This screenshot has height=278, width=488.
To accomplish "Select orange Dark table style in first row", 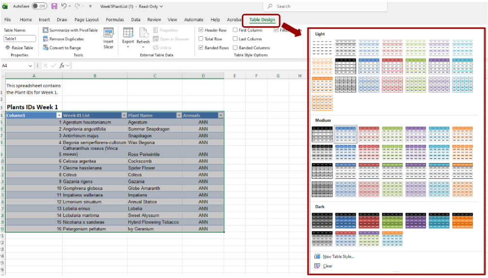I will pos(462,220).
